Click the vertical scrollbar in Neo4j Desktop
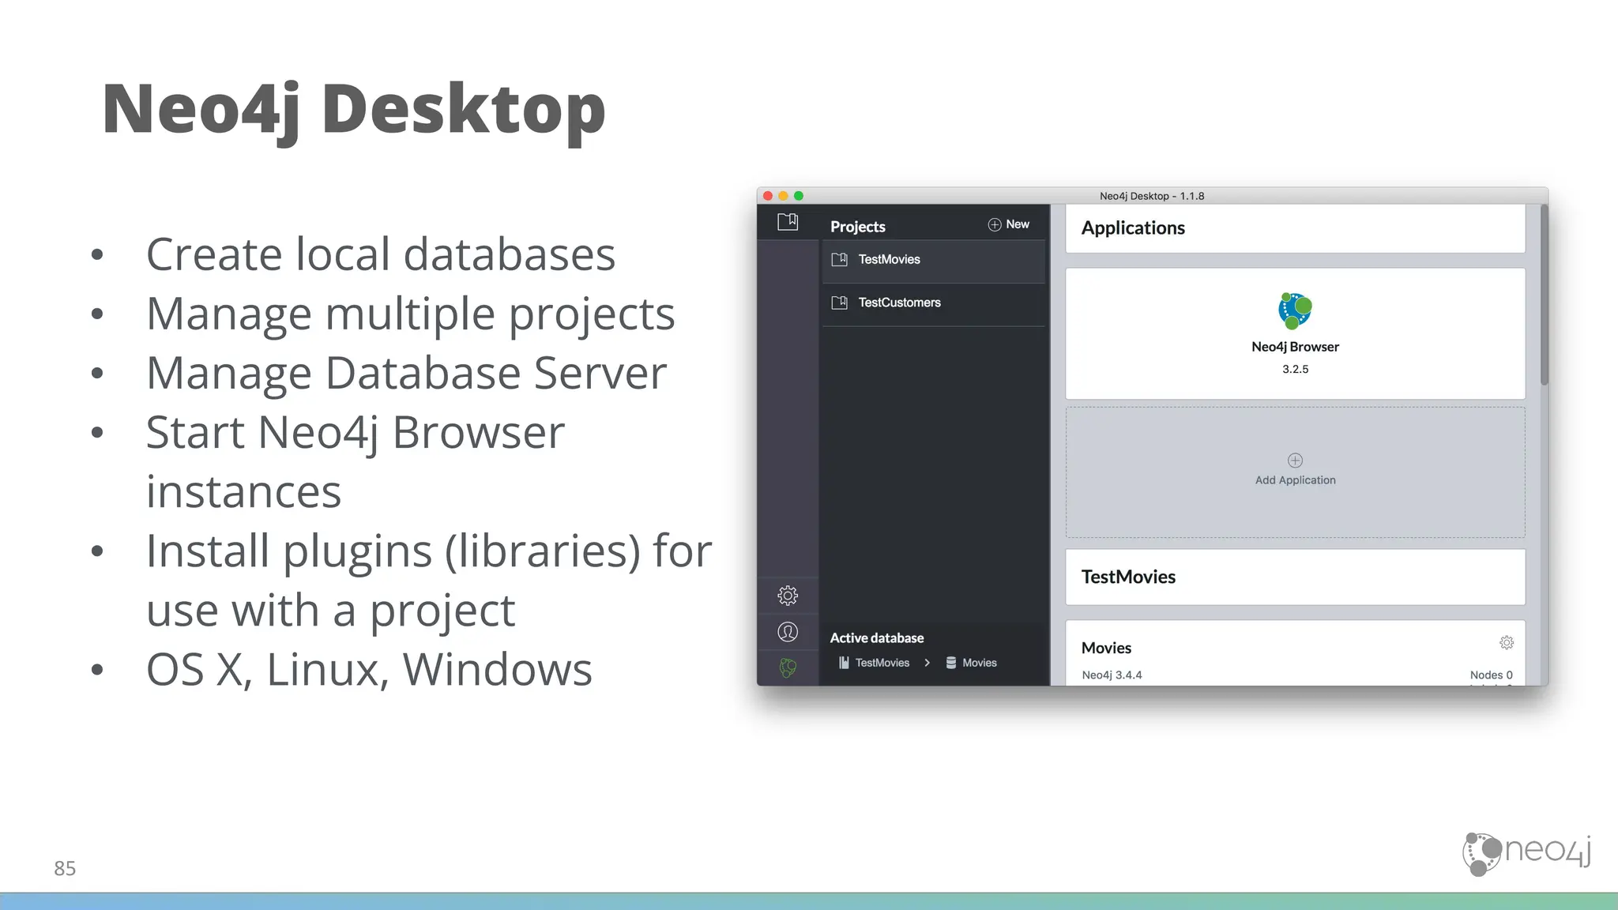Image resolution: width=1618 pixels, height=910 pixels. [1544, 295]
